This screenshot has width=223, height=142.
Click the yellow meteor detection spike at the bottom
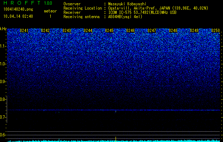coord(116,139)
